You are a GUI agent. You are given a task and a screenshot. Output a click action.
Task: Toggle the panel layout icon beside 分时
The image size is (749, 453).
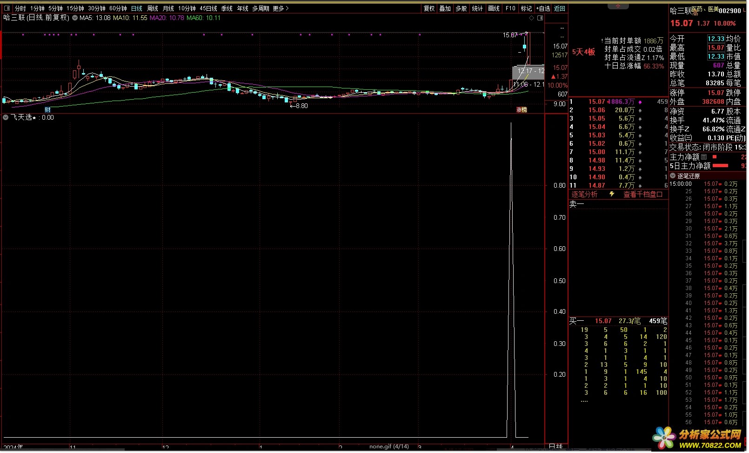click(x=7, y=8)
